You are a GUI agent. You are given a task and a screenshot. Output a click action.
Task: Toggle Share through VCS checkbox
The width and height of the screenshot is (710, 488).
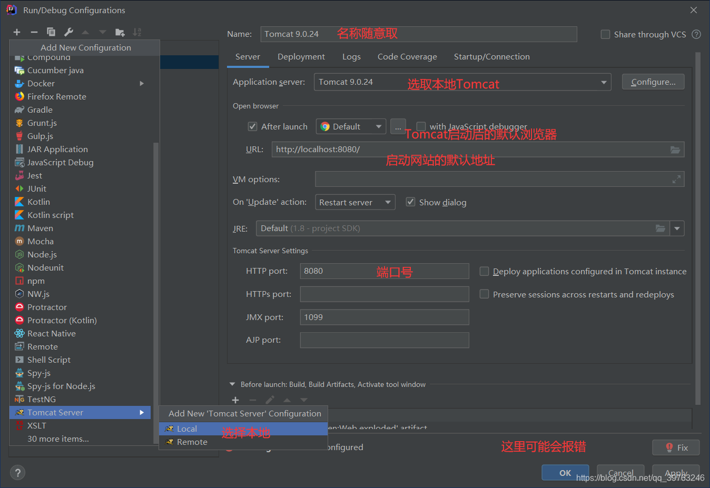click(x=605, y=34)
